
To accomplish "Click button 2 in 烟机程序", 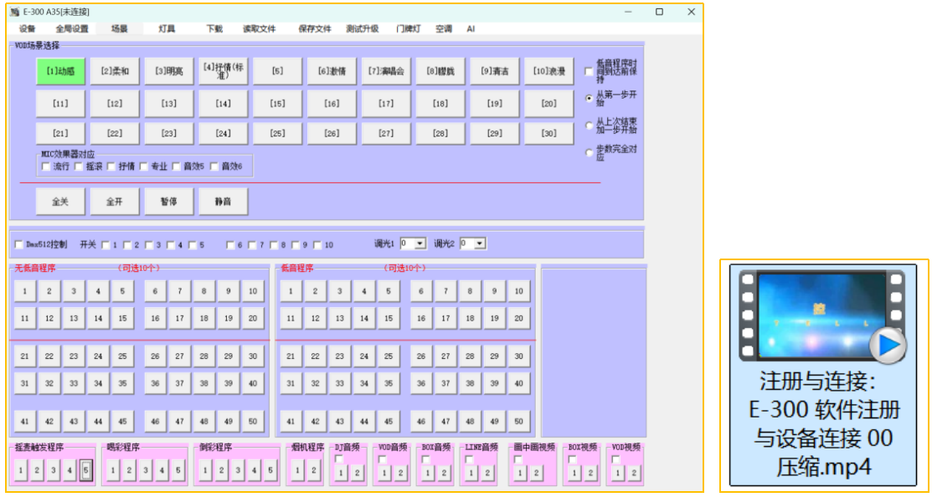I will tap(314, 470).
